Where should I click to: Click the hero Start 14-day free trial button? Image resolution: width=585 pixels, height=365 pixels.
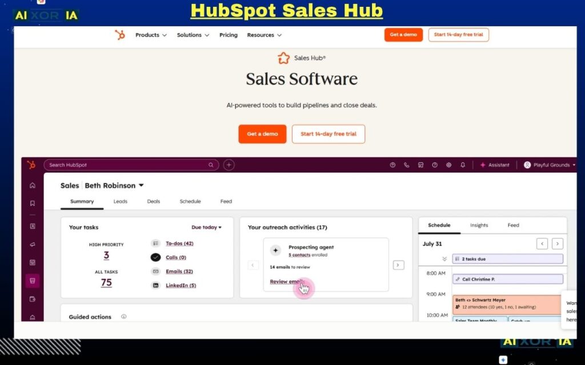[328, 133]
